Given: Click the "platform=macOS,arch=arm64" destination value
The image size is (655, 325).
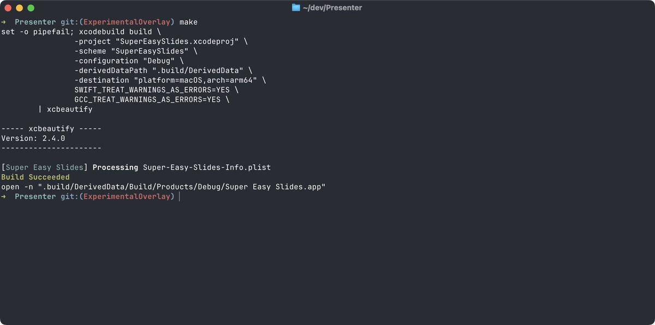Looking at the screenshot, I should tap(200, 80).
